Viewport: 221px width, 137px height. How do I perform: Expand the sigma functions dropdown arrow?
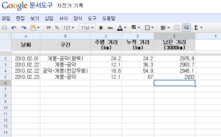click(202, 28)
